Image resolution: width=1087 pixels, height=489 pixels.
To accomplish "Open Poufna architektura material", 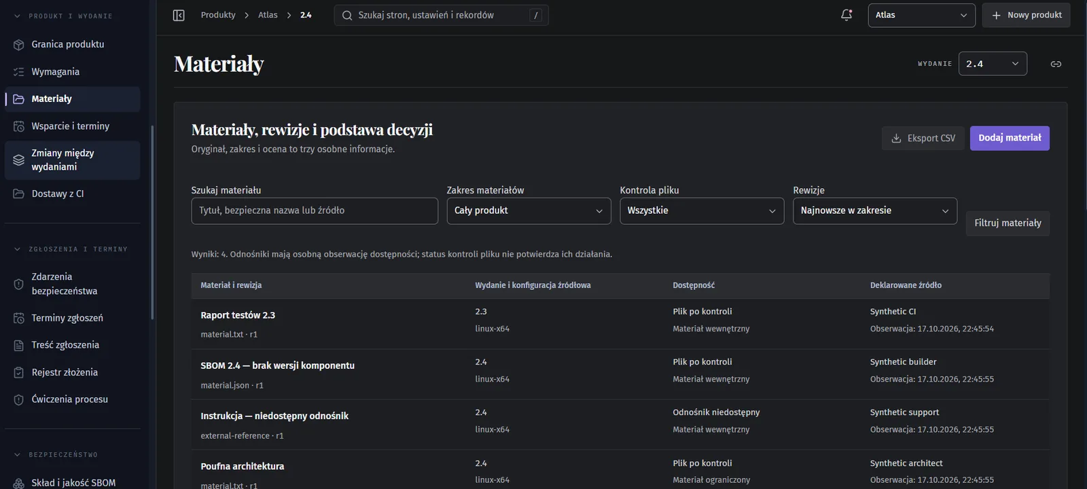I will (620, 470).
